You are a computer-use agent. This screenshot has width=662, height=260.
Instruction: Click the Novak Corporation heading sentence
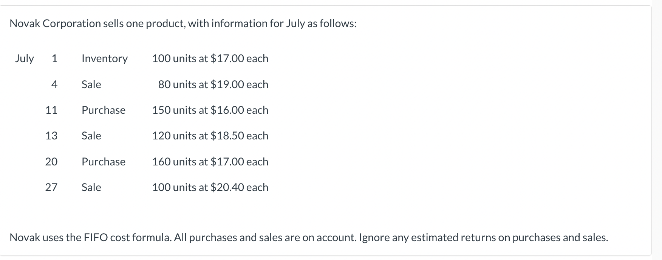[183, 24]
